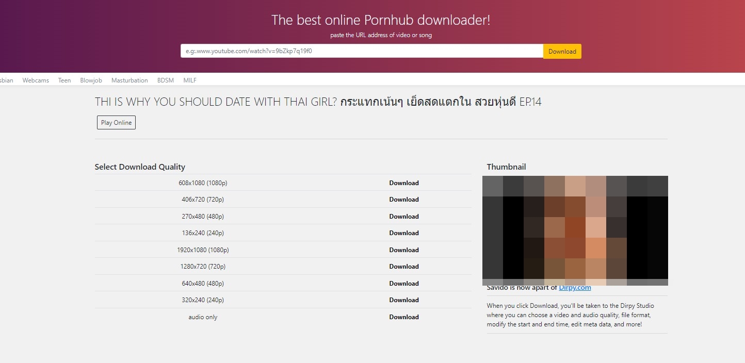Screen dimensions: 745x363
Task: Click the '136x240 (240p)' quality label
Action: [203, 233]
